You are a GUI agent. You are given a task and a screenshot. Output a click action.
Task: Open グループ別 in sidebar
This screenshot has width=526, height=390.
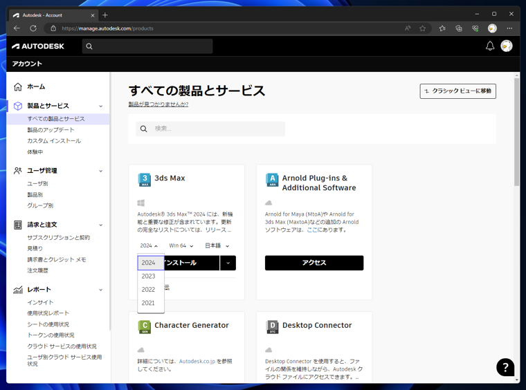click(x=40, y=206)
